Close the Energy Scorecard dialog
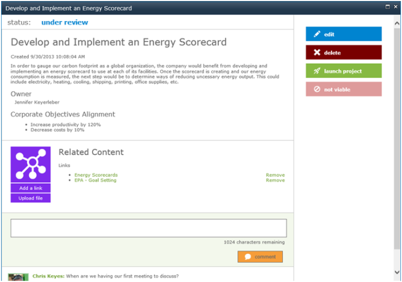402x282 pixels. click(395, 8)
